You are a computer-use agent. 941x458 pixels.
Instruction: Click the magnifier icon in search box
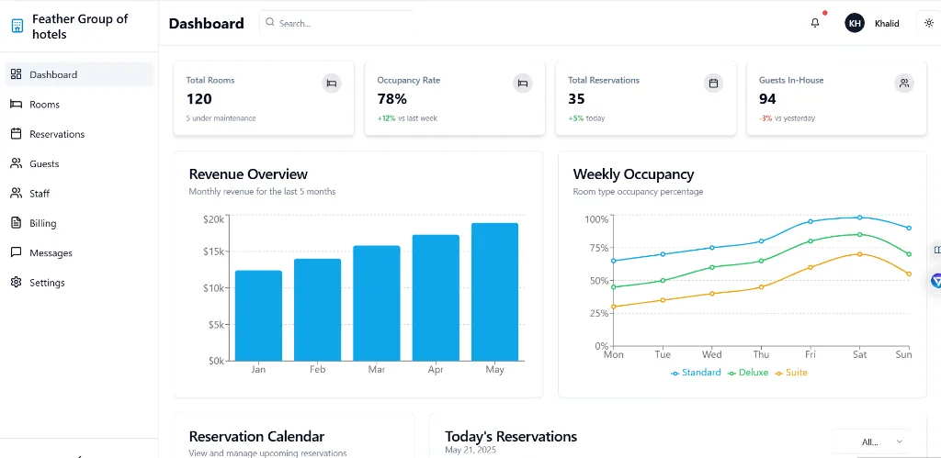click(270, 22)
